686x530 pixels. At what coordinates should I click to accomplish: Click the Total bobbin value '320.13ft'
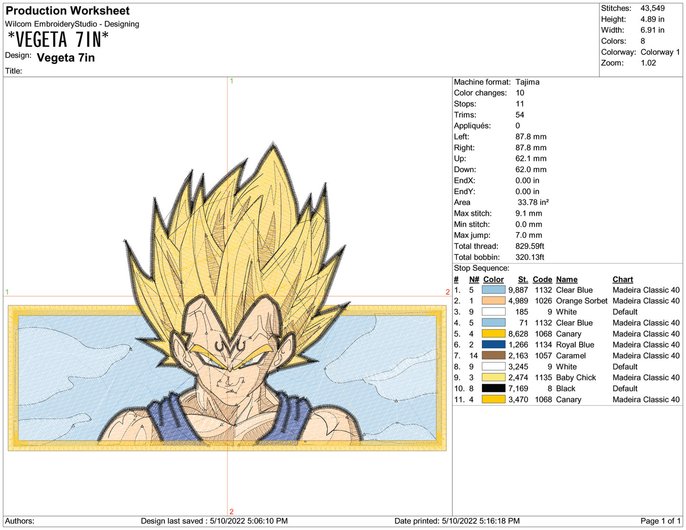pos(530,257)
